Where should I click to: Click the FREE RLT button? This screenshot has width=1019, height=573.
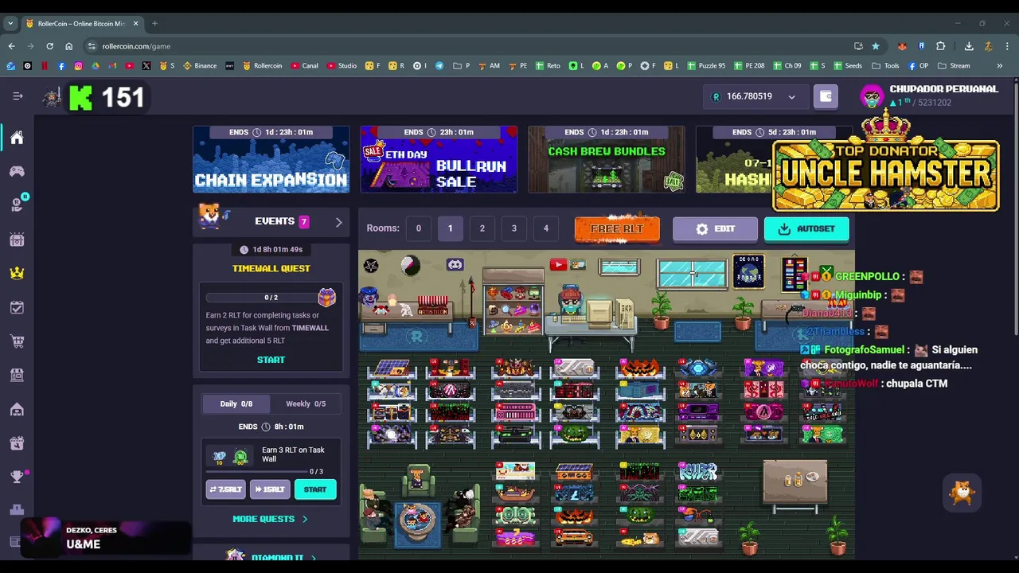(617, 229)
